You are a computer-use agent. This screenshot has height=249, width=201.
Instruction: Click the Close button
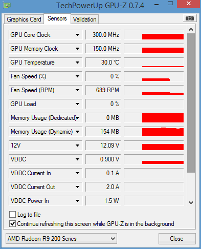176,239
